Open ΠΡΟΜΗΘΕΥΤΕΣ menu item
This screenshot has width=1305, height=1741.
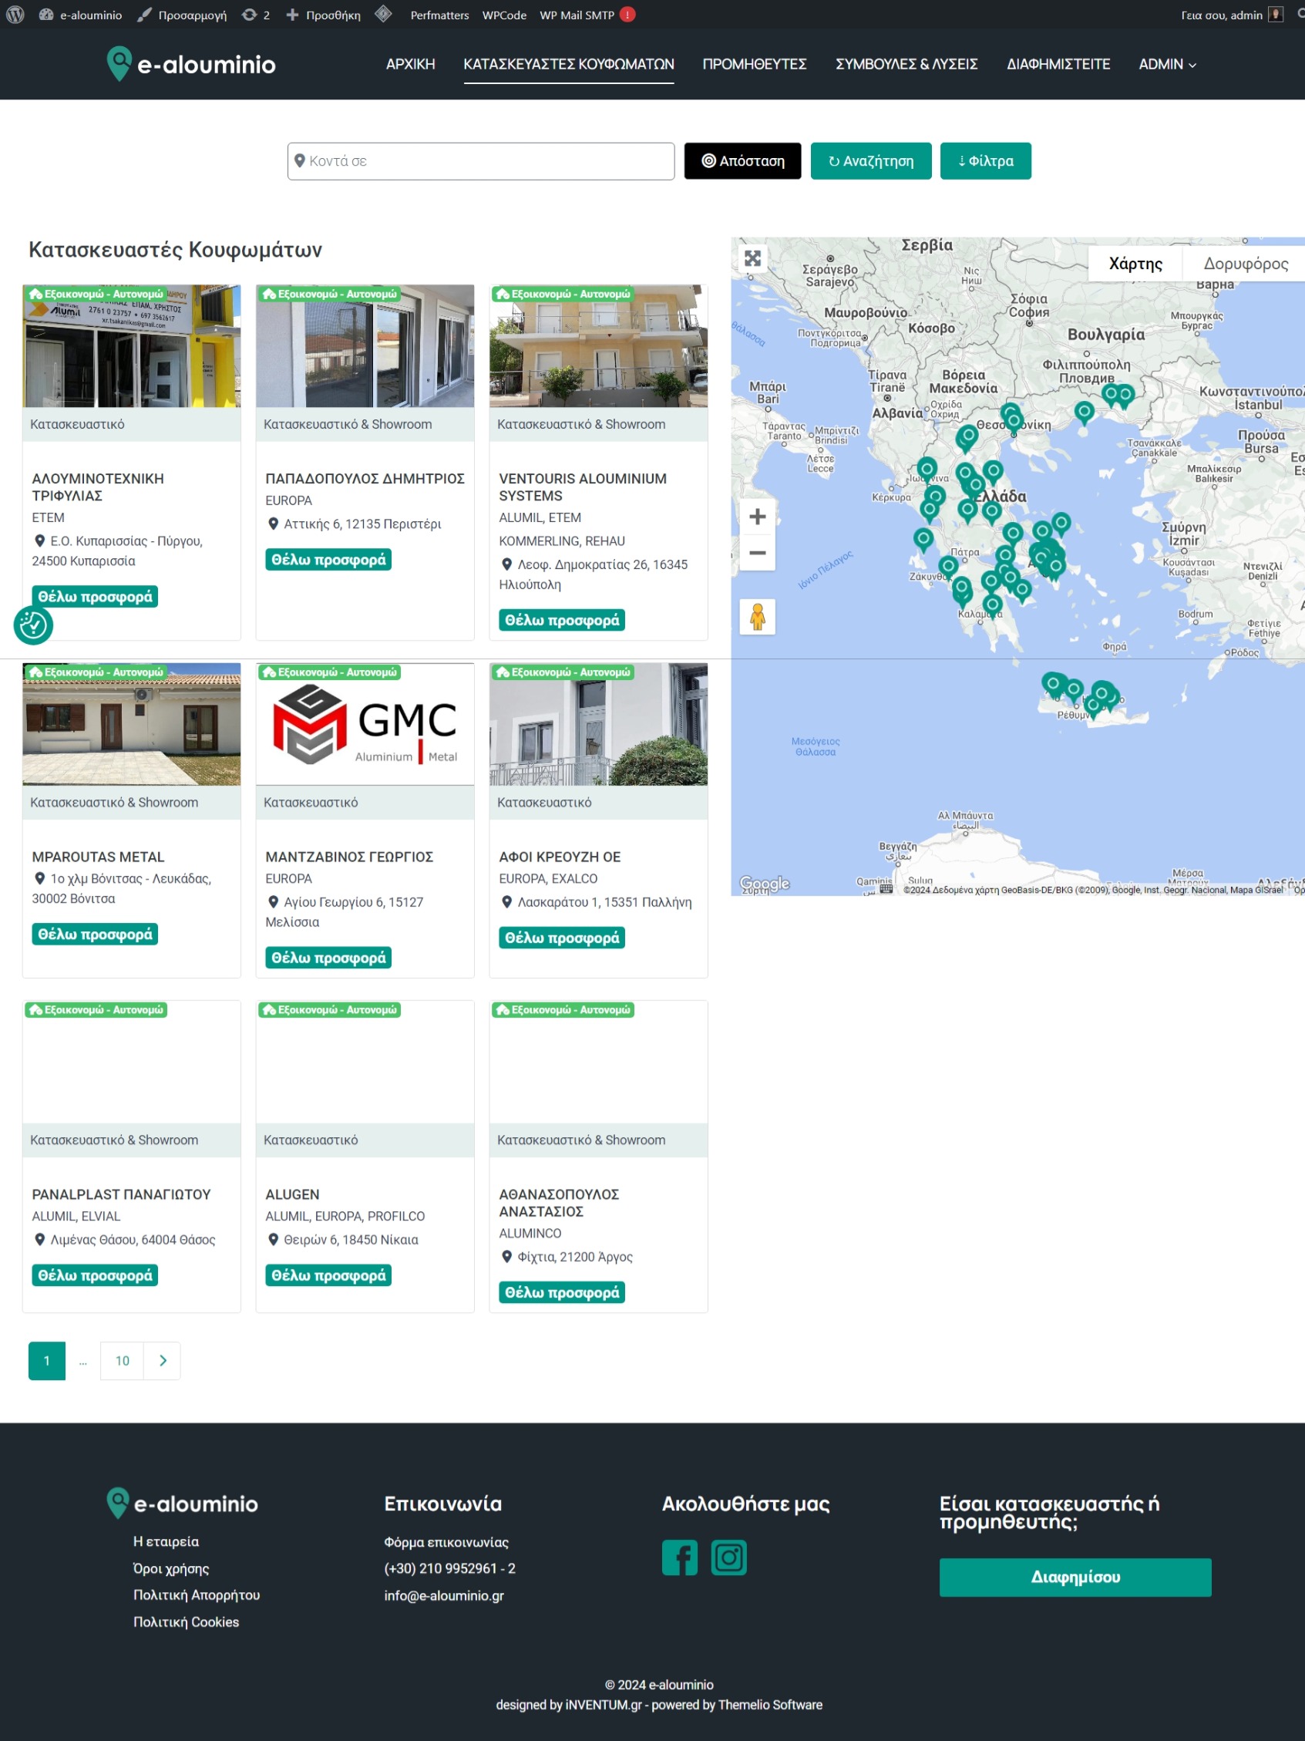pos(755,65)
